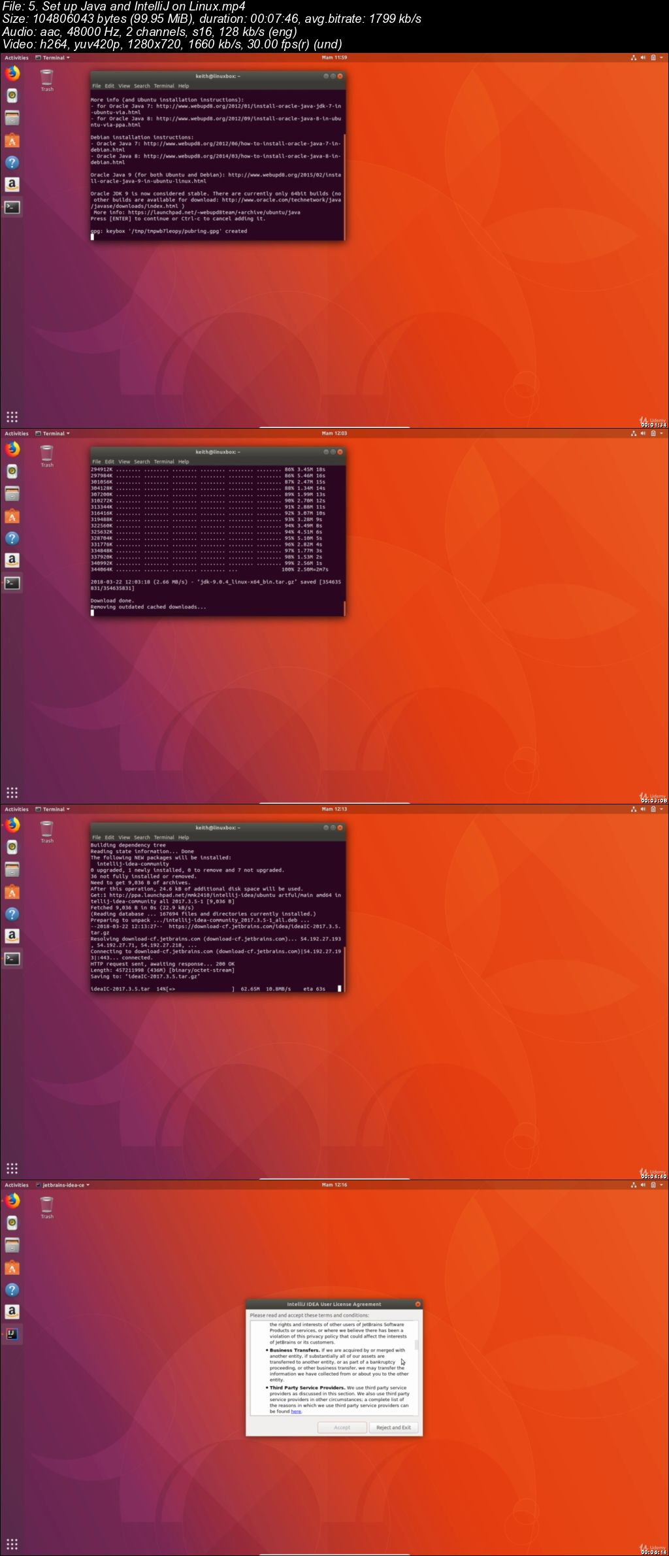Expand the system menu arrow in the 12:16 frame
Screen dimensions: 669x1556
tap(661, 1185)
